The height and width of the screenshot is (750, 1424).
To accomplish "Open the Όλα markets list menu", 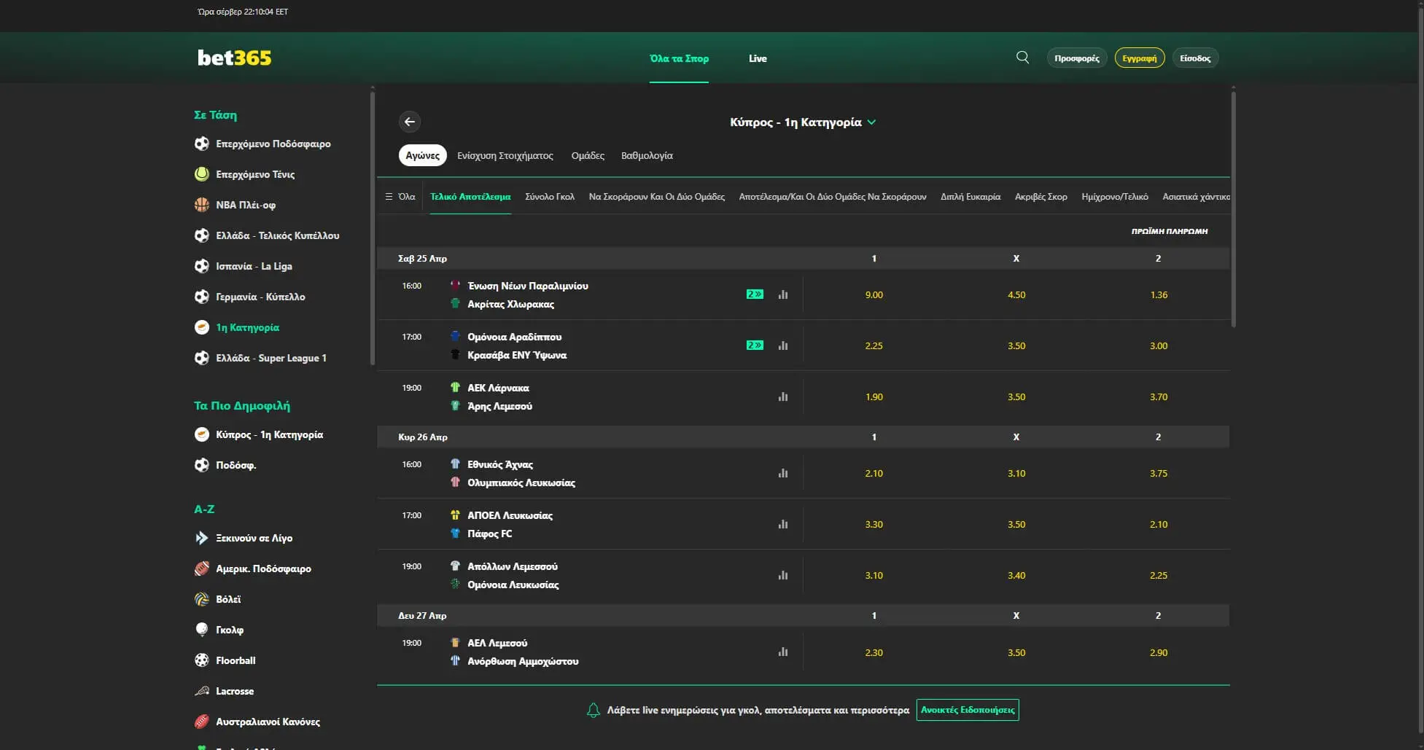I will [x=400, y=197].
